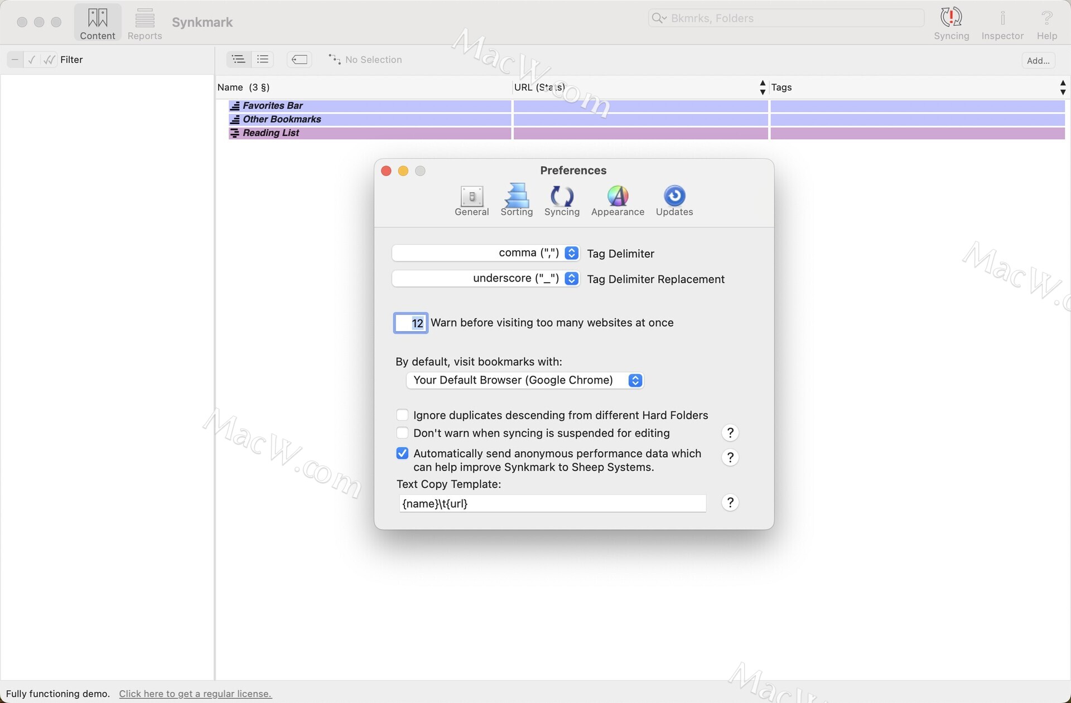The width and height of the screenshot is (1071, 703).
Task: Click the tag-shaped toolbar button
Action: [300, 59]
